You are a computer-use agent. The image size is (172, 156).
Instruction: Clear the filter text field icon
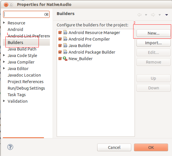coord(46,14)
